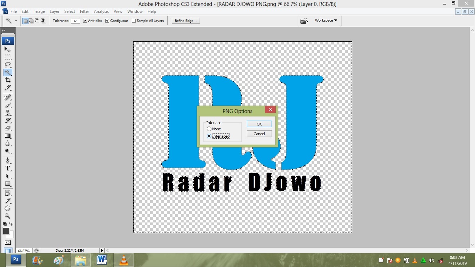475x268 pixels.
Task: Open the Edit menu
Action: (25, 11)
